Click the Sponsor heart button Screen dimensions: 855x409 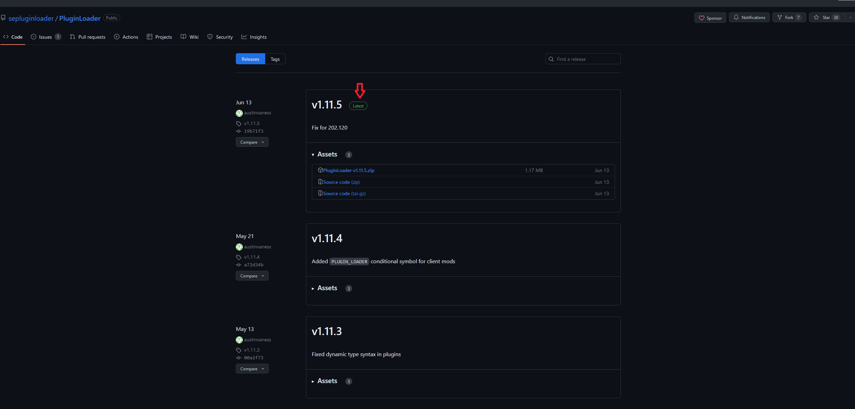(x=710, y=18)
